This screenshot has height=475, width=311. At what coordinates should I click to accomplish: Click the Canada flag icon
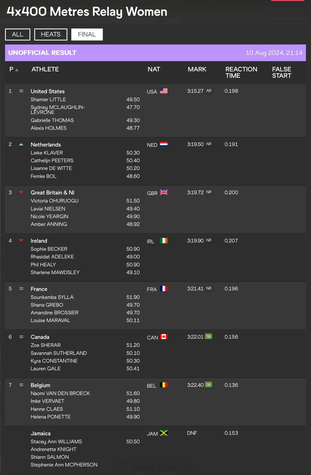[164, 337]
